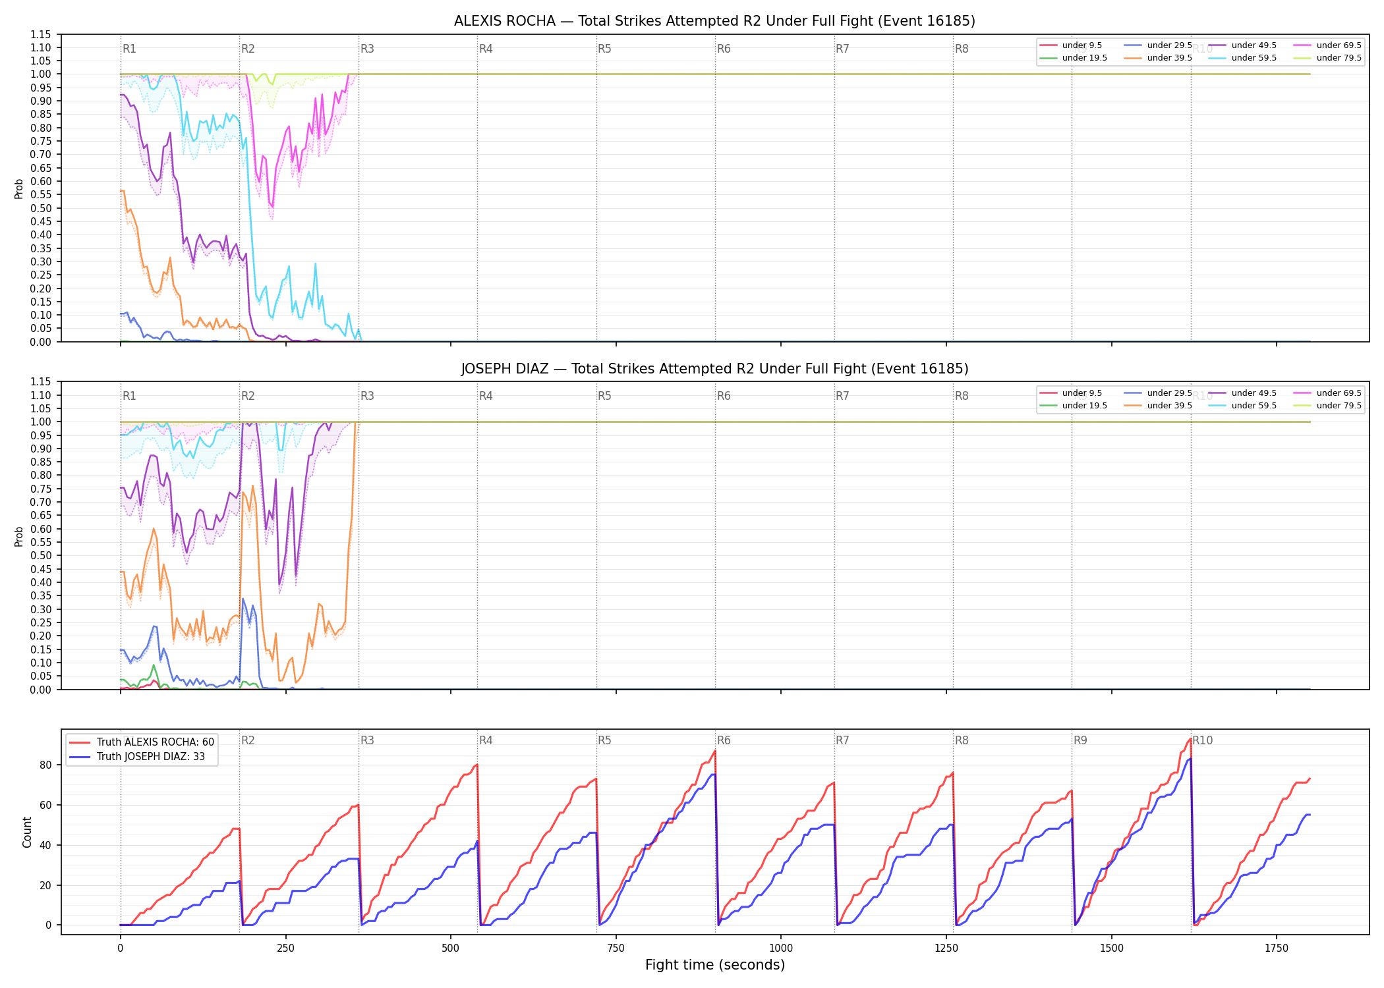Click 'under 49.5' legend entry in middle chart

1242,393
